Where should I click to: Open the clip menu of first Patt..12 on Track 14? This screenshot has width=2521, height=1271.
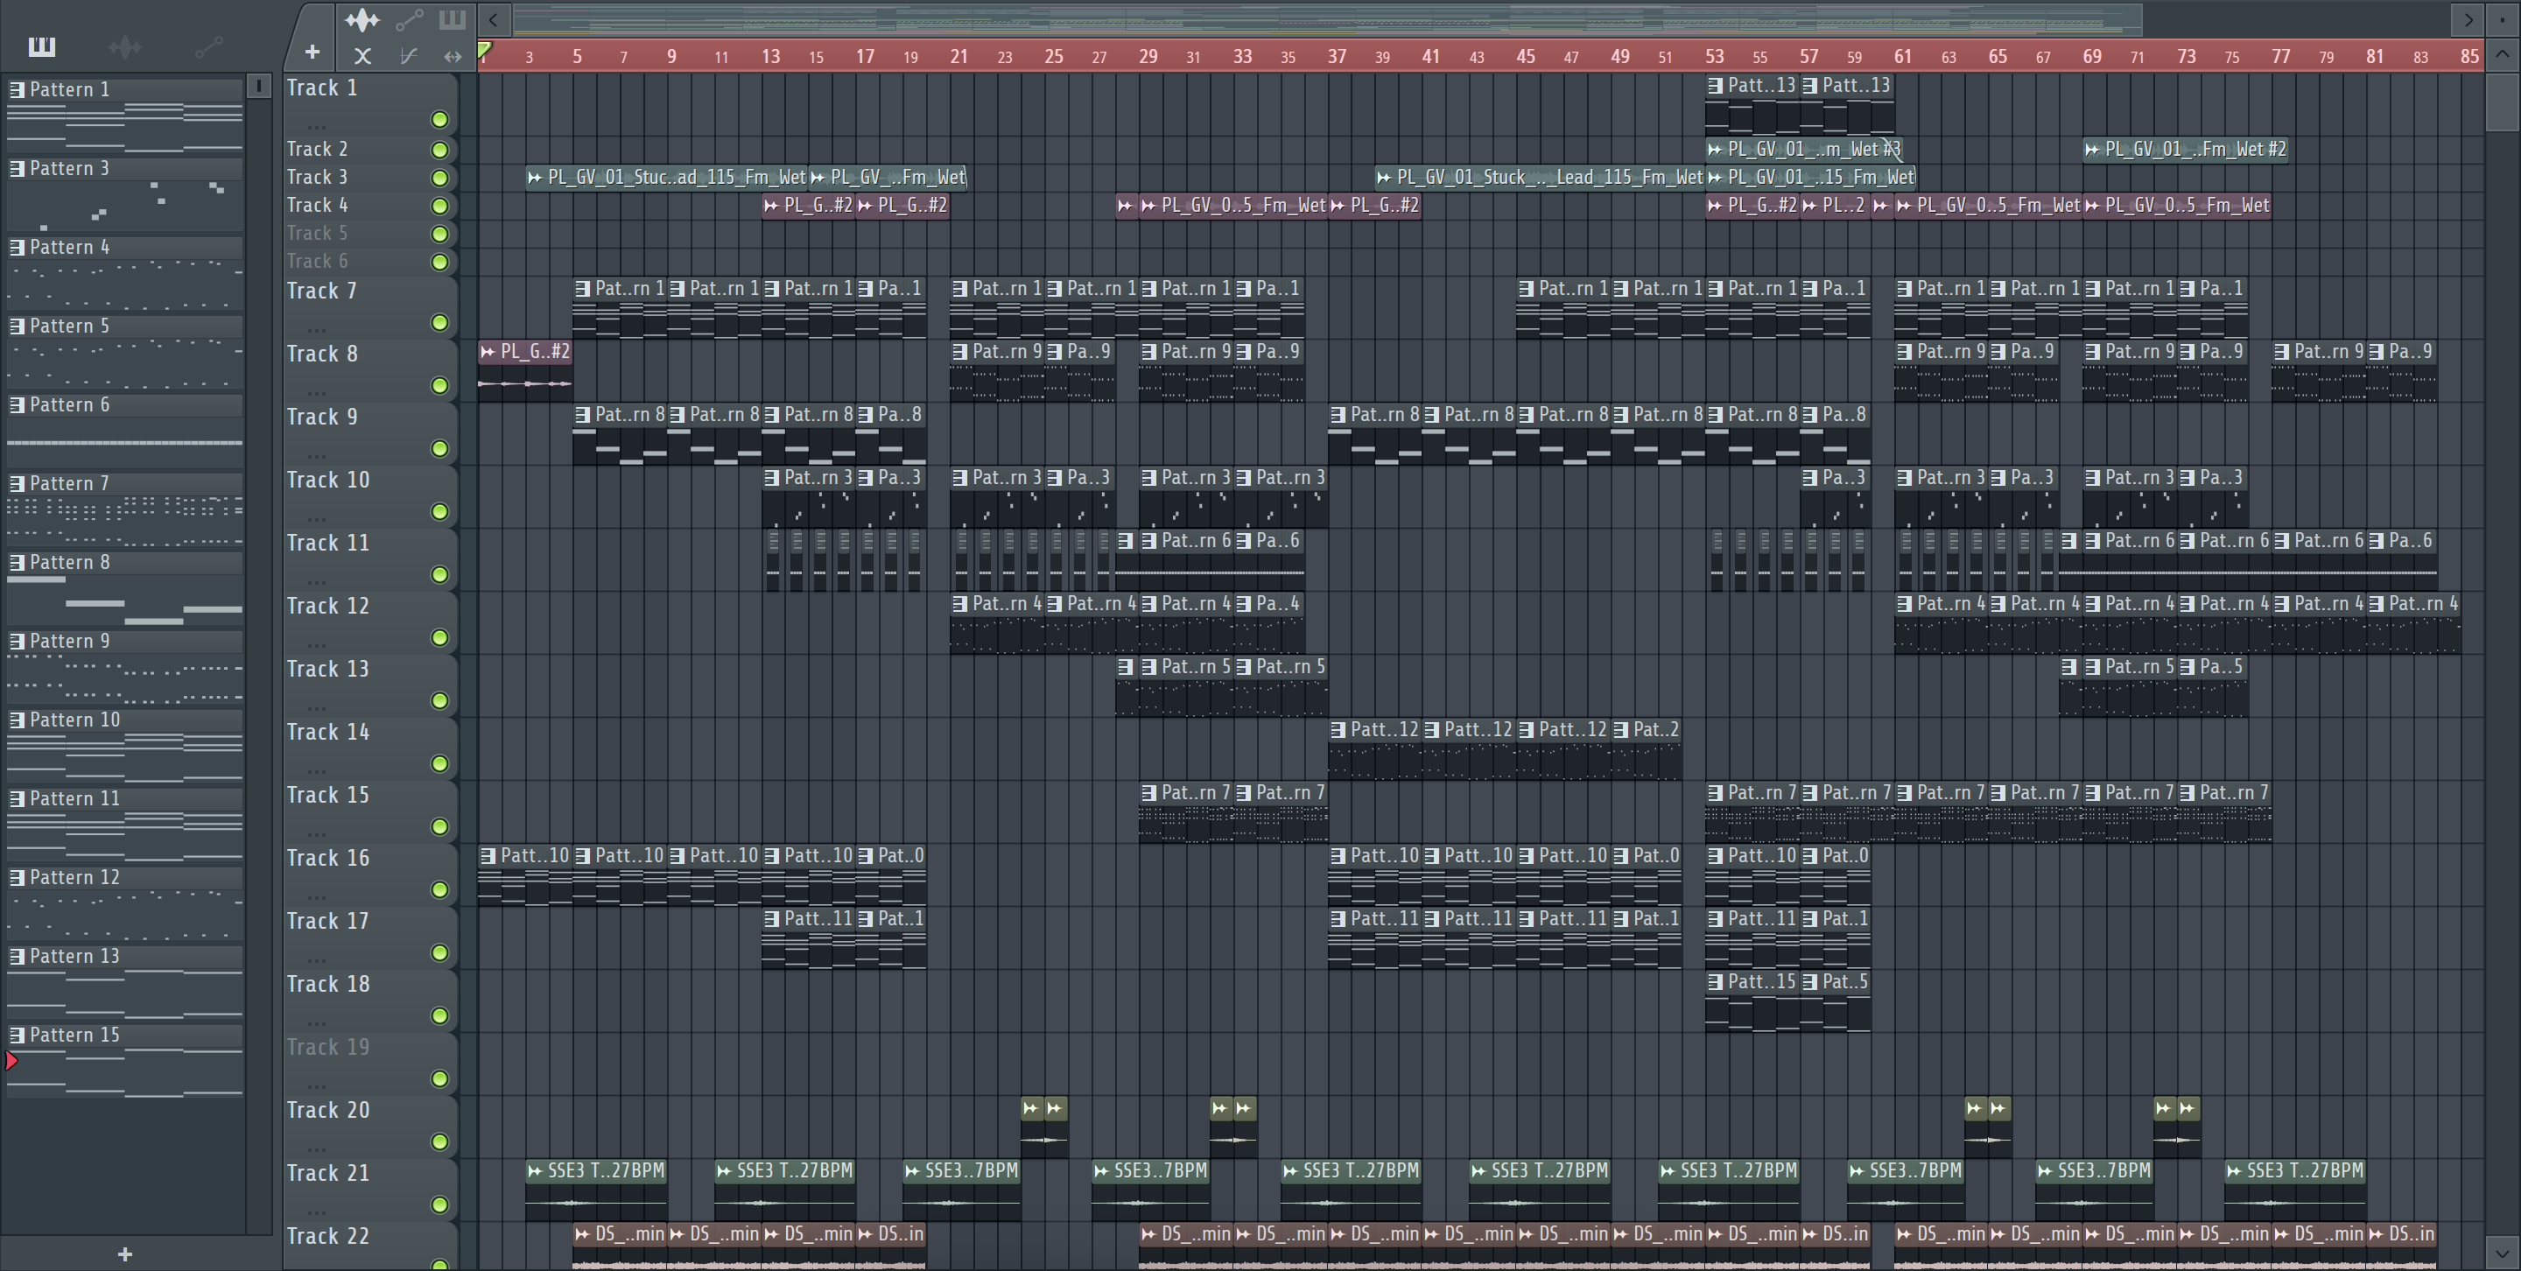point(1338,730)
